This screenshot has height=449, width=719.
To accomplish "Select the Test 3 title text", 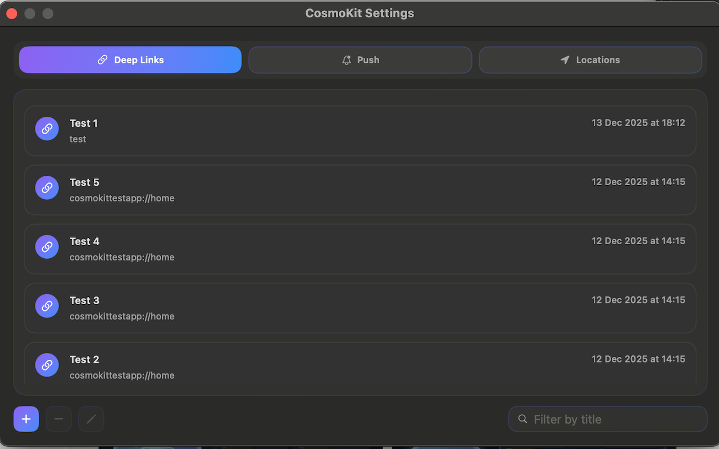I will point(84,300).
